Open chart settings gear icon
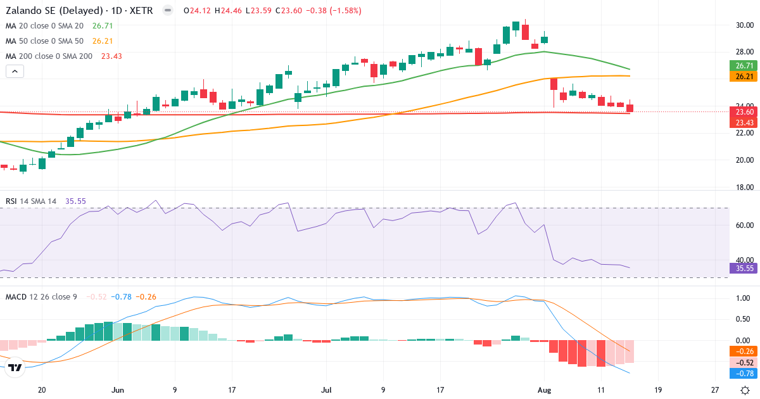Screen dimensions: 760x399 745,390
